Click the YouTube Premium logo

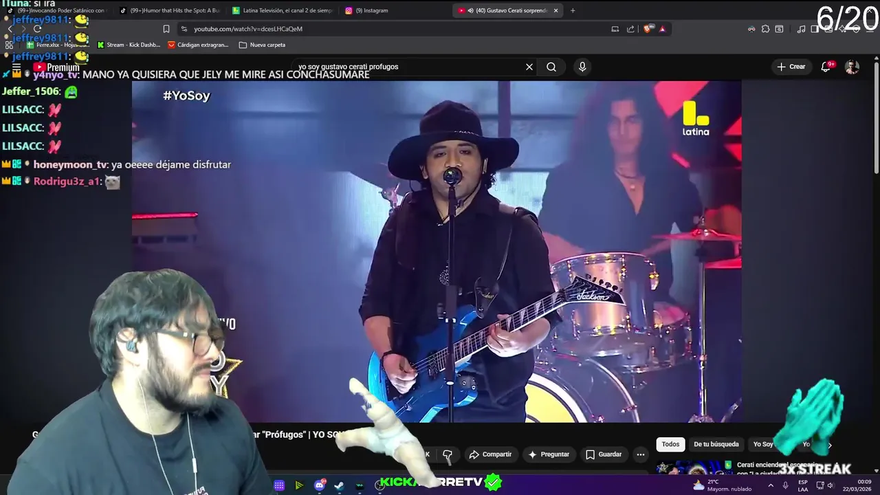(x=56, y=67)
